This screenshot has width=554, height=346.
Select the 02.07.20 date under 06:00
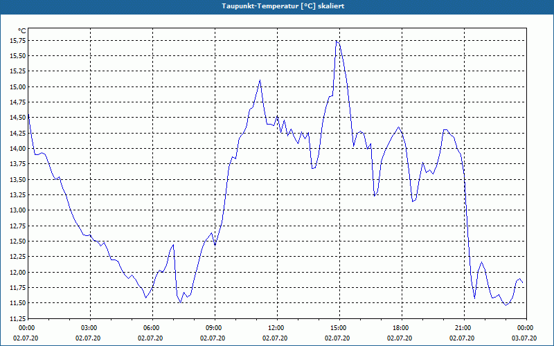point(150,338)
